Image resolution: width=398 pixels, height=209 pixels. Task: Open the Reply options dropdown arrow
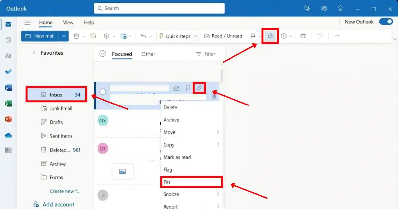(x=151, y=36)
